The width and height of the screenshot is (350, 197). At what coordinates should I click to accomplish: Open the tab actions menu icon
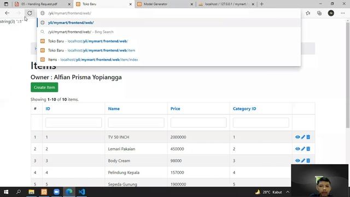point(6,4)
